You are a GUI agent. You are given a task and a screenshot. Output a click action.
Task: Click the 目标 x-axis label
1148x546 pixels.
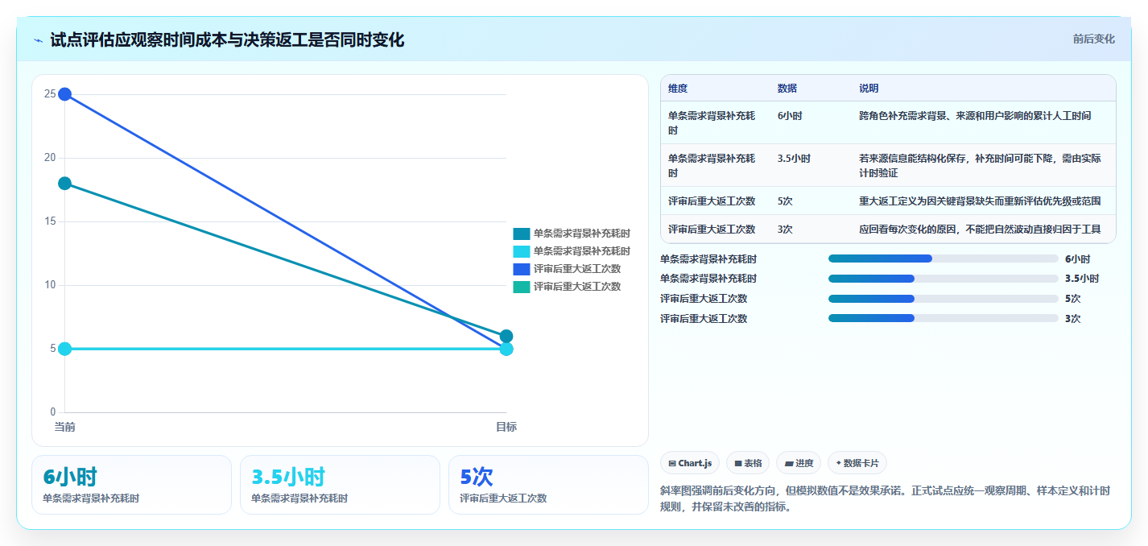click(x=506, y=427)
